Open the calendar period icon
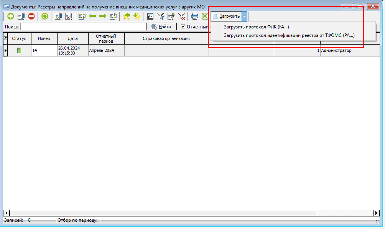Image resolution: width=385 pixels, height=229 pixels. coord(150,16)
